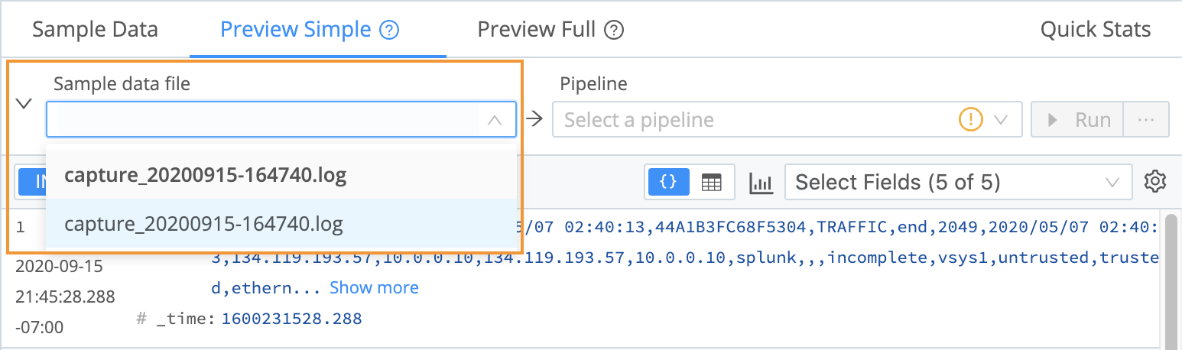Click the help icon beside Preview Simple
Image resolution: width=1182 pixels, height=350 pixels.
390,31
